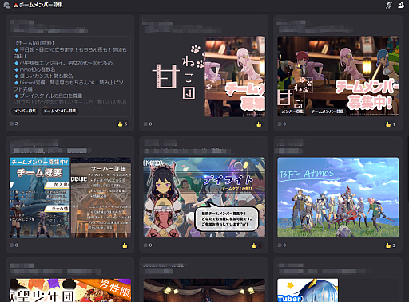Click the forum channel icon beside チームメンバー募集
The height and width of the screenshot is (302, 409).
pyautogui.click(x=6, y=5)
